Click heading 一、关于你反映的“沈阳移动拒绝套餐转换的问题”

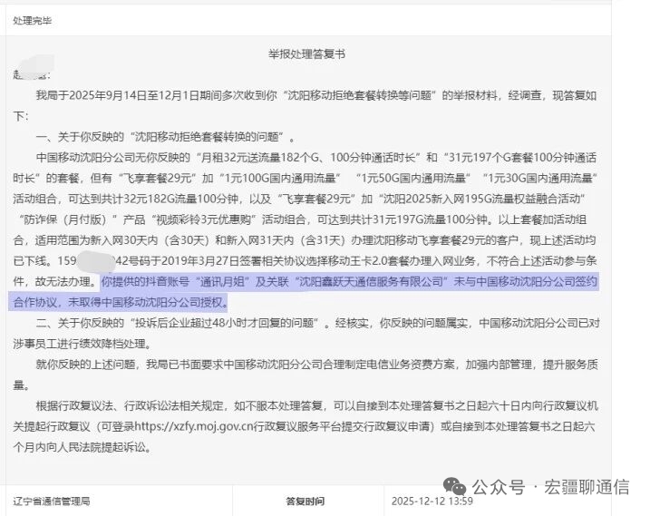coord(165,137)
